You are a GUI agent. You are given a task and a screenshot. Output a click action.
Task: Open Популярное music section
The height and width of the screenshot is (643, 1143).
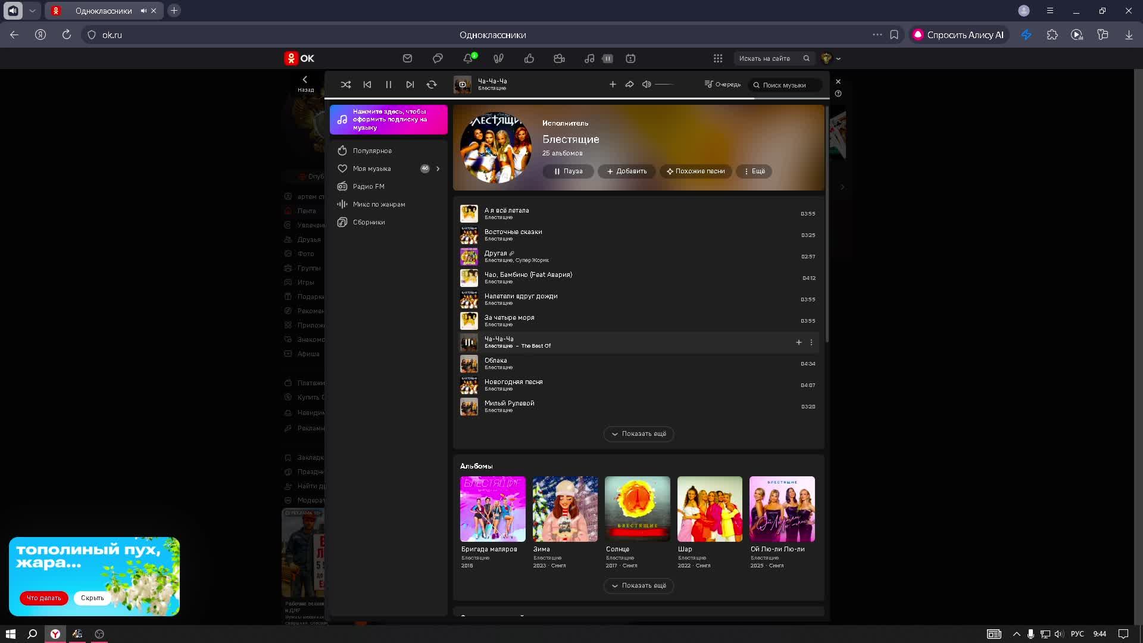(389, 151)
